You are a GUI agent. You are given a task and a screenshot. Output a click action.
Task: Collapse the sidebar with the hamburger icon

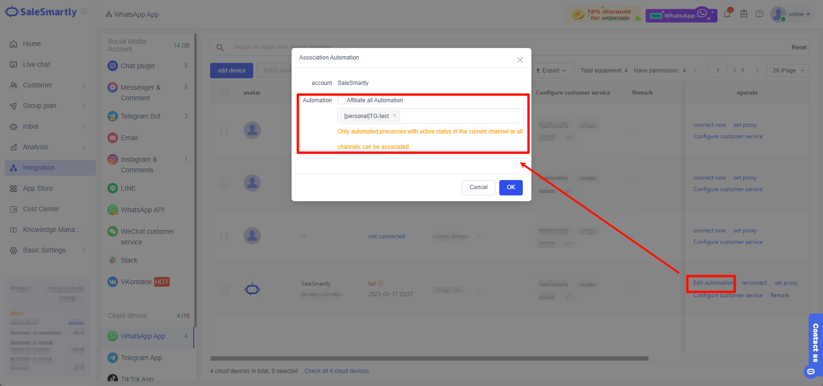pyautogui.click(x=84, y=11)
